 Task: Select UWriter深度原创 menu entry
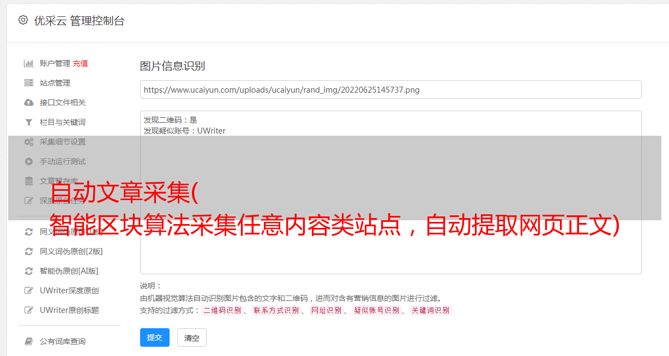[x=69, y=291]
